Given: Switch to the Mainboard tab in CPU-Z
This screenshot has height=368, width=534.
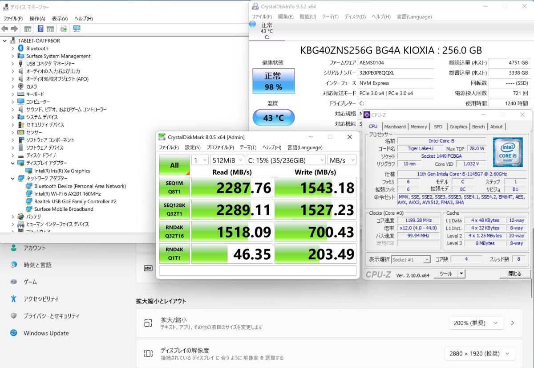Looking at the screenshot, I should [395, 127].
